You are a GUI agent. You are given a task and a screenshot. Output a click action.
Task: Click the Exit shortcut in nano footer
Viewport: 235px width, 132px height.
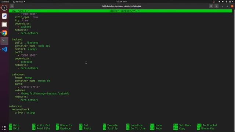point(16,128)
